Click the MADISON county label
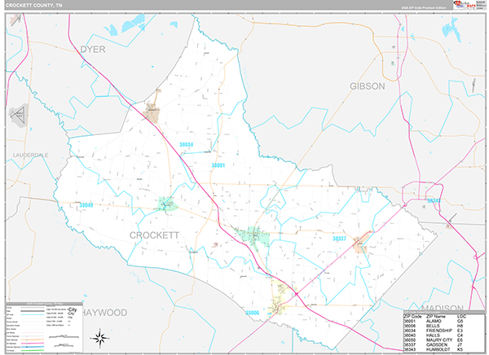This screenshot has width=489, height=355. 442,309
